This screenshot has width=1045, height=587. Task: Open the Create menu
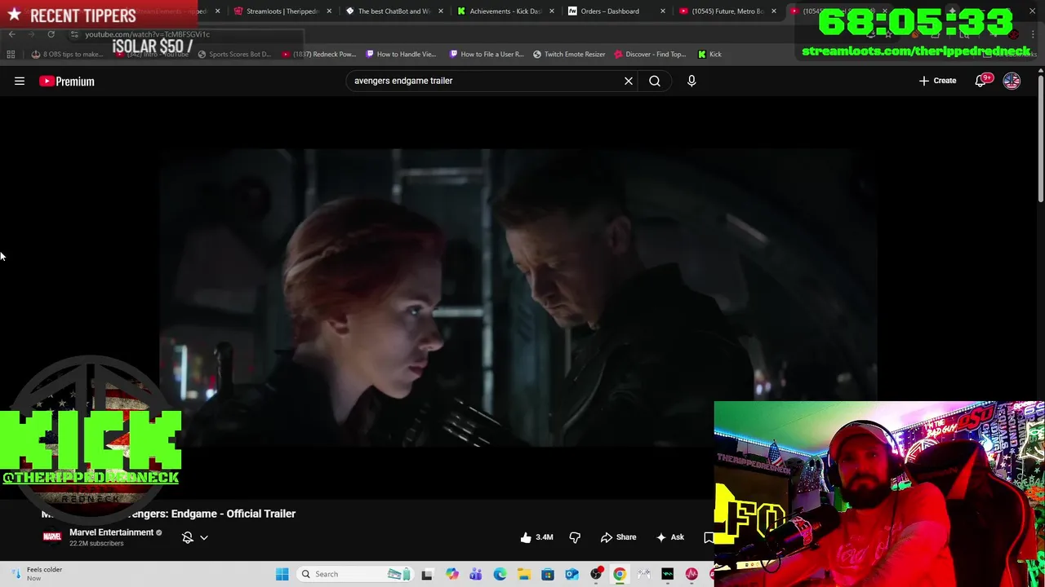pyautogui.click(x=937, y=81)
